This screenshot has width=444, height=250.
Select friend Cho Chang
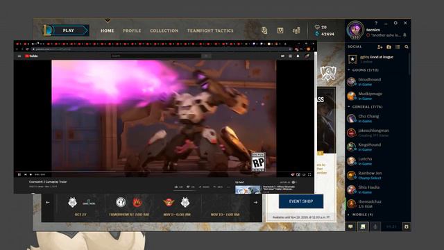[377, 119]
